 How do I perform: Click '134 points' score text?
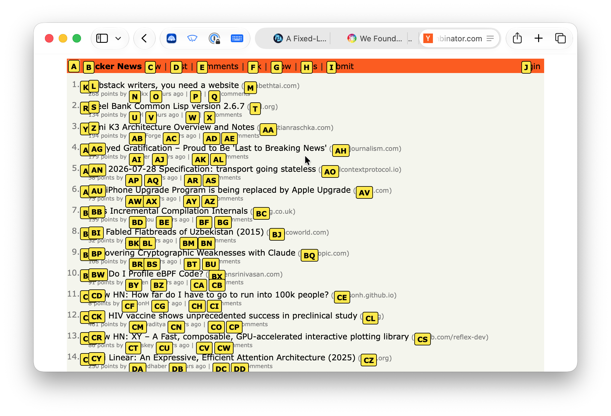coord(103,115)
